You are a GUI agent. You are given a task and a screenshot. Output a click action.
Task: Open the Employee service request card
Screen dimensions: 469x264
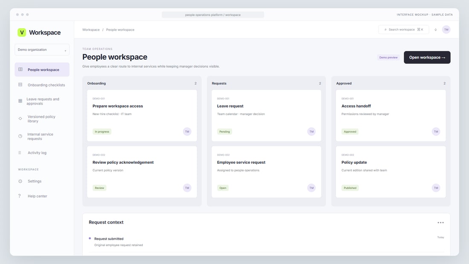click(x=266, y=172)
